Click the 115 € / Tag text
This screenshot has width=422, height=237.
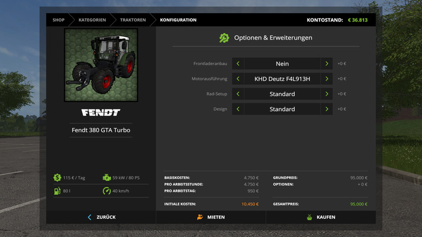coord(74,177)
